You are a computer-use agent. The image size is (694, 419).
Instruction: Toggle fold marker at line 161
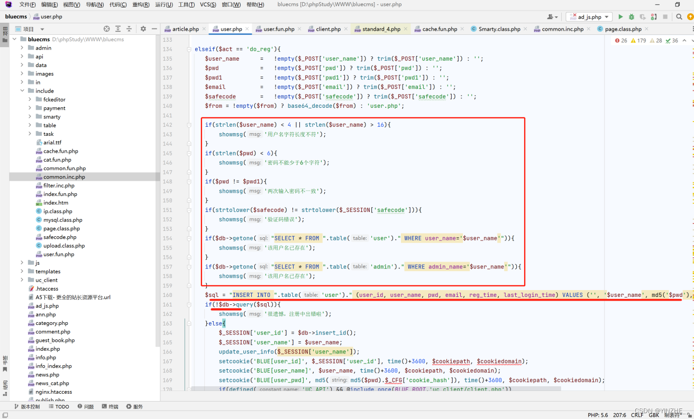(189, 305)
